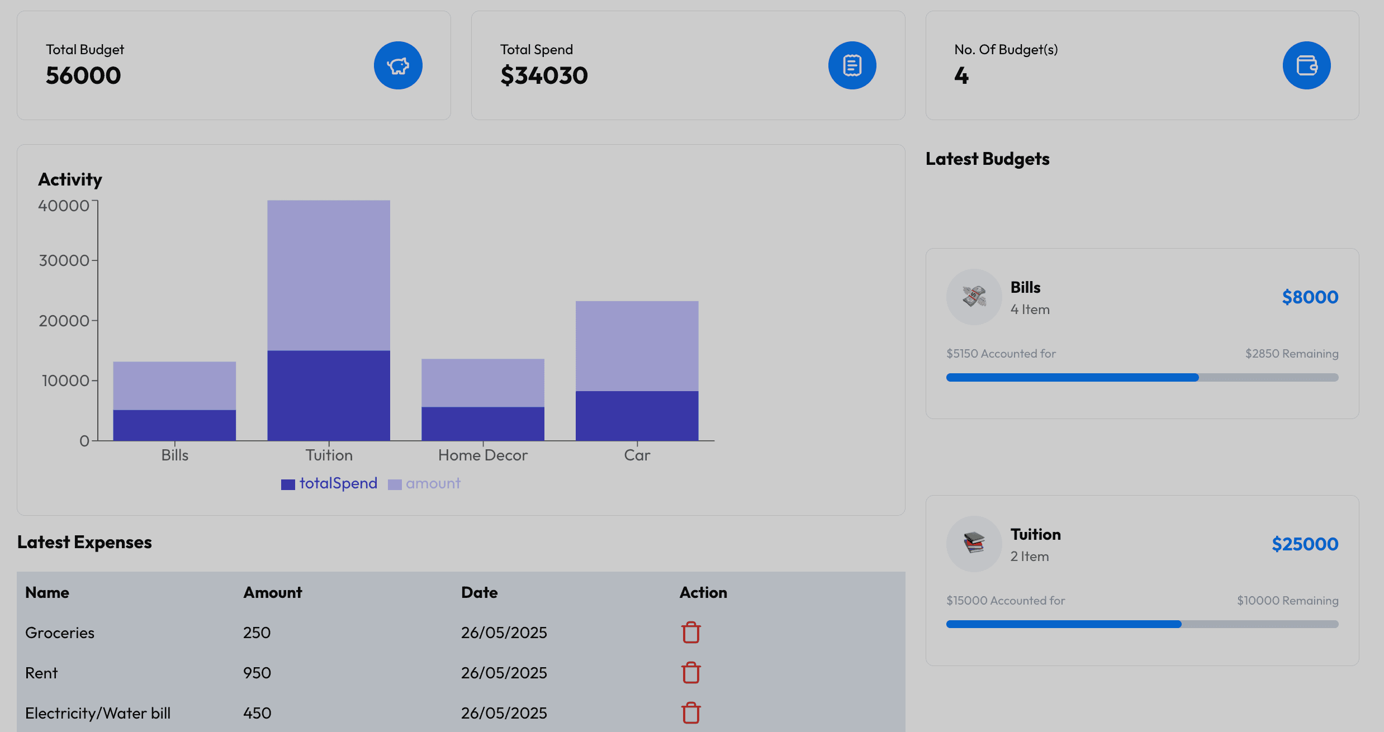
Task: Click the Electricity/Water bill row date
Action: [x=504, y=713]
